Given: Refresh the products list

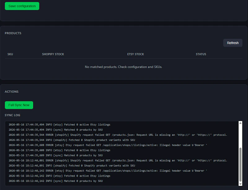Looking at the screenshot, I should [x=233, y=43].
